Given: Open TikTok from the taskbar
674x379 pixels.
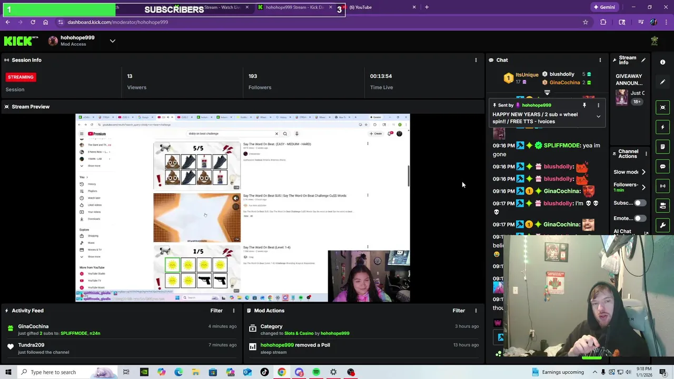Looking at the screenshot, I should coord(264,372).
